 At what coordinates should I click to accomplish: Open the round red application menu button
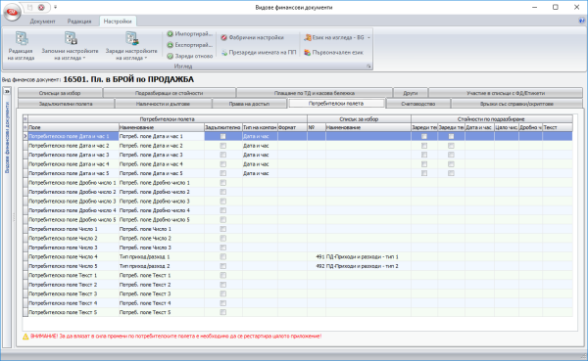(x=12, y=12)
